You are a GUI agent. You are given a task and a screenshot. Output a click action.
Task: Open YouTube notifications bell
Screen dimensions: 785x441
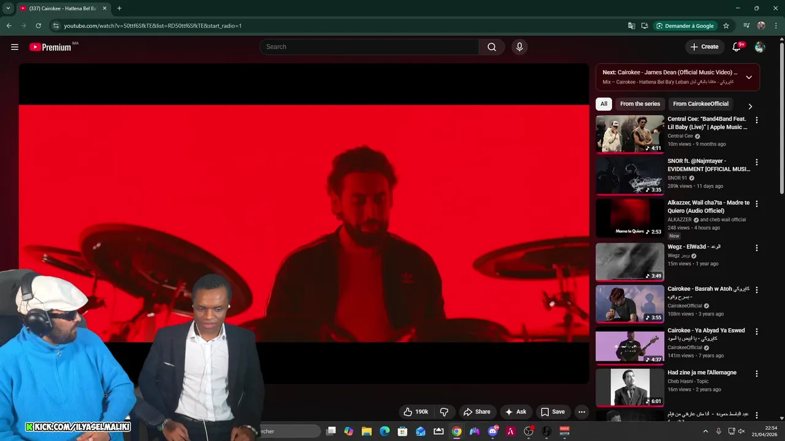coord(737,47)
